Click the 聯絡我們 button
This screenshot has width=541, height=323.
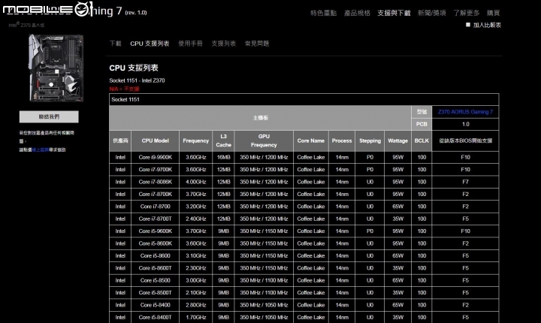pyautogui.click(x=49, y=116)
